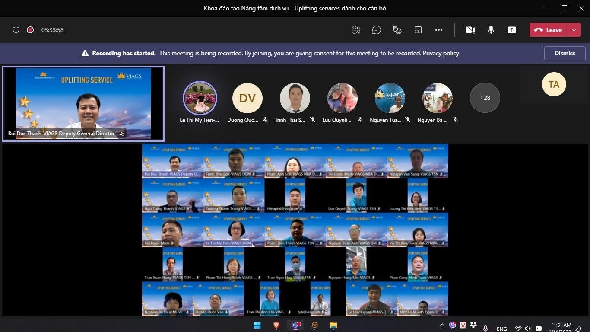Click the Tran Ngoc Huy-VIAGS TSN tile
Image resolution: width=590 pixels, height=332 pixels.
(x=295, y=264)
